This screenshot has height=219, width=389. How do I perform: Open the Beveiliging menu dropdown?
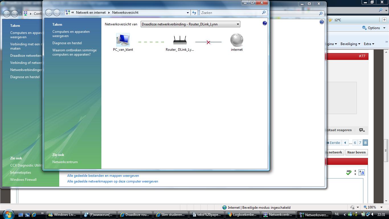click(x=350, y=44)
